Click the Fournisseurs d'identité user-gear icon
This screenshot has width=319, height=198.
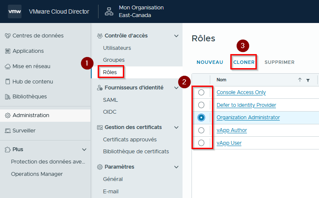[x=100, y=88]
